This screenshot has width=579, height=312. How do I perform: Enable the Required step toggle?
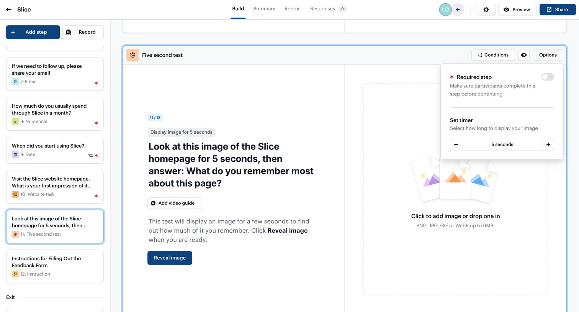point(547,77)
